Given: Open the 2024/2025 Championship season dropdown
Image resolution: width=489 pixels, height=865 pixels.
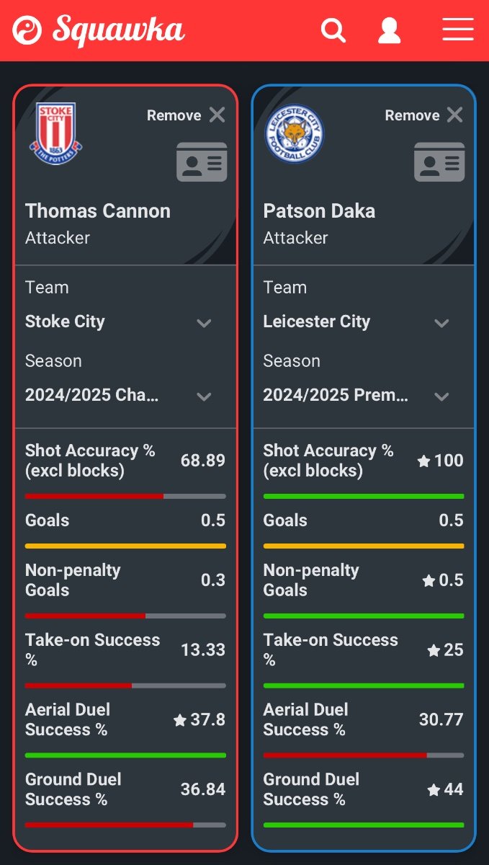Looking at the screenshot, I should click(125, 396).
